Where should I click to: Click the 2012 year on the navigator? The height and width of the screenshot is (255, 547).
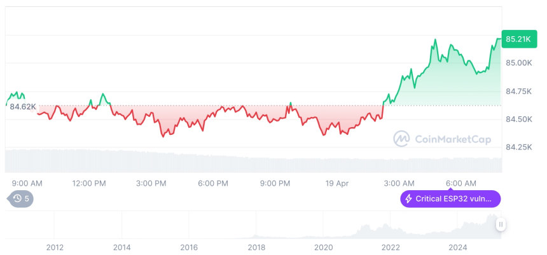(55, 247)
